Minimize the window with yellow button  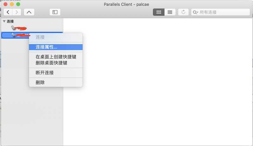[x=12, y=4]
